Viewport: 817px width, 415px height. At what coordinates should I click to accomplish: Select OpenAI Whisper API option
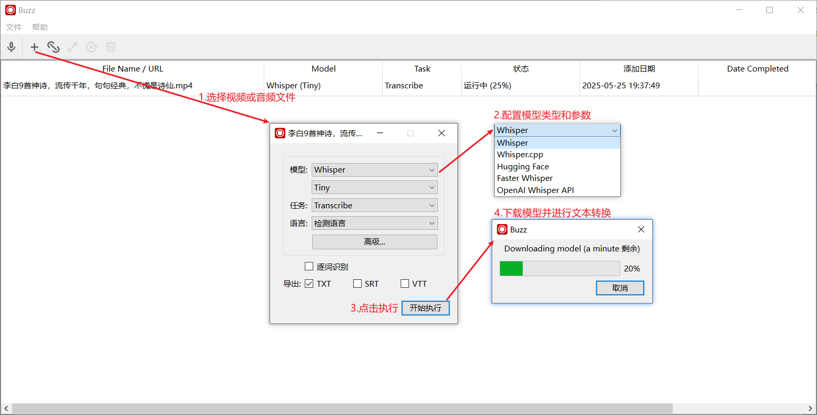pyautogui.click(x=557, y=190)
